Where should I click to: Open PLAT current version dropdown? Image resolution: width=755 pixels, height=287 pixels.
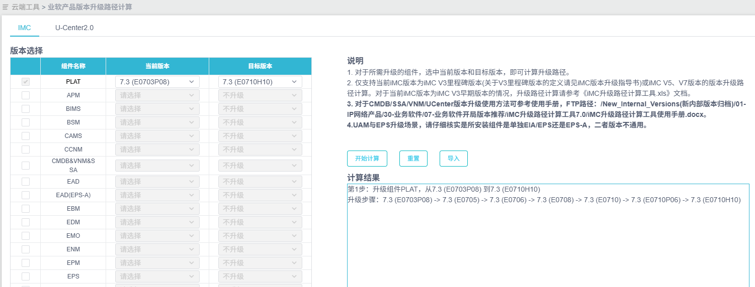coord(157,82)
